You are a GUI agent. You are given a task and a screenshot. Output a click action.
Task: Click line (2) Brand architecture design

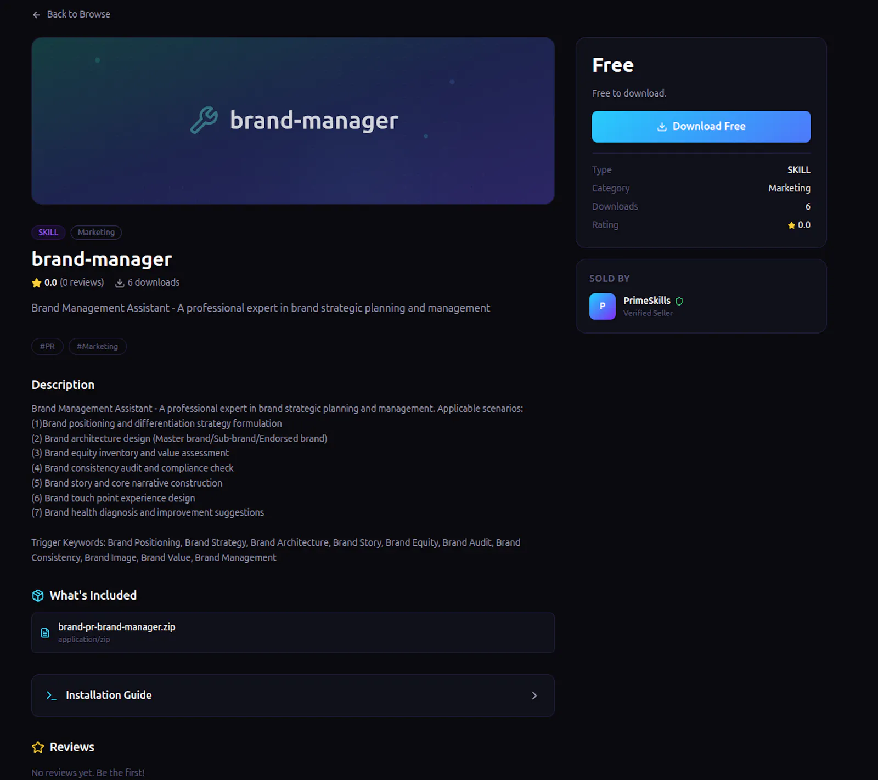pyautogui.click(x=179, y=439)
